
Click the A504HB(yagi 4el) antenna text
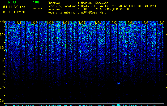[94, 12]
